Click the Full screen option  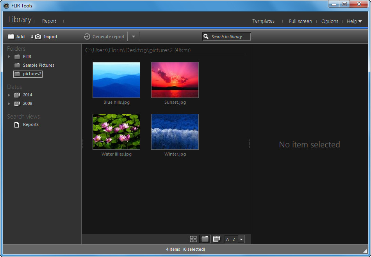point(300,21)
